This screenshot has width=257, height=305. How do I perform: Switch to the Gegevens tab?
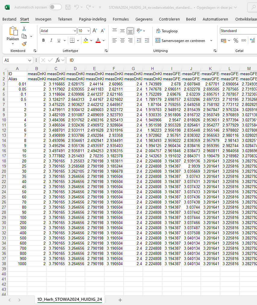pos(144,19)
